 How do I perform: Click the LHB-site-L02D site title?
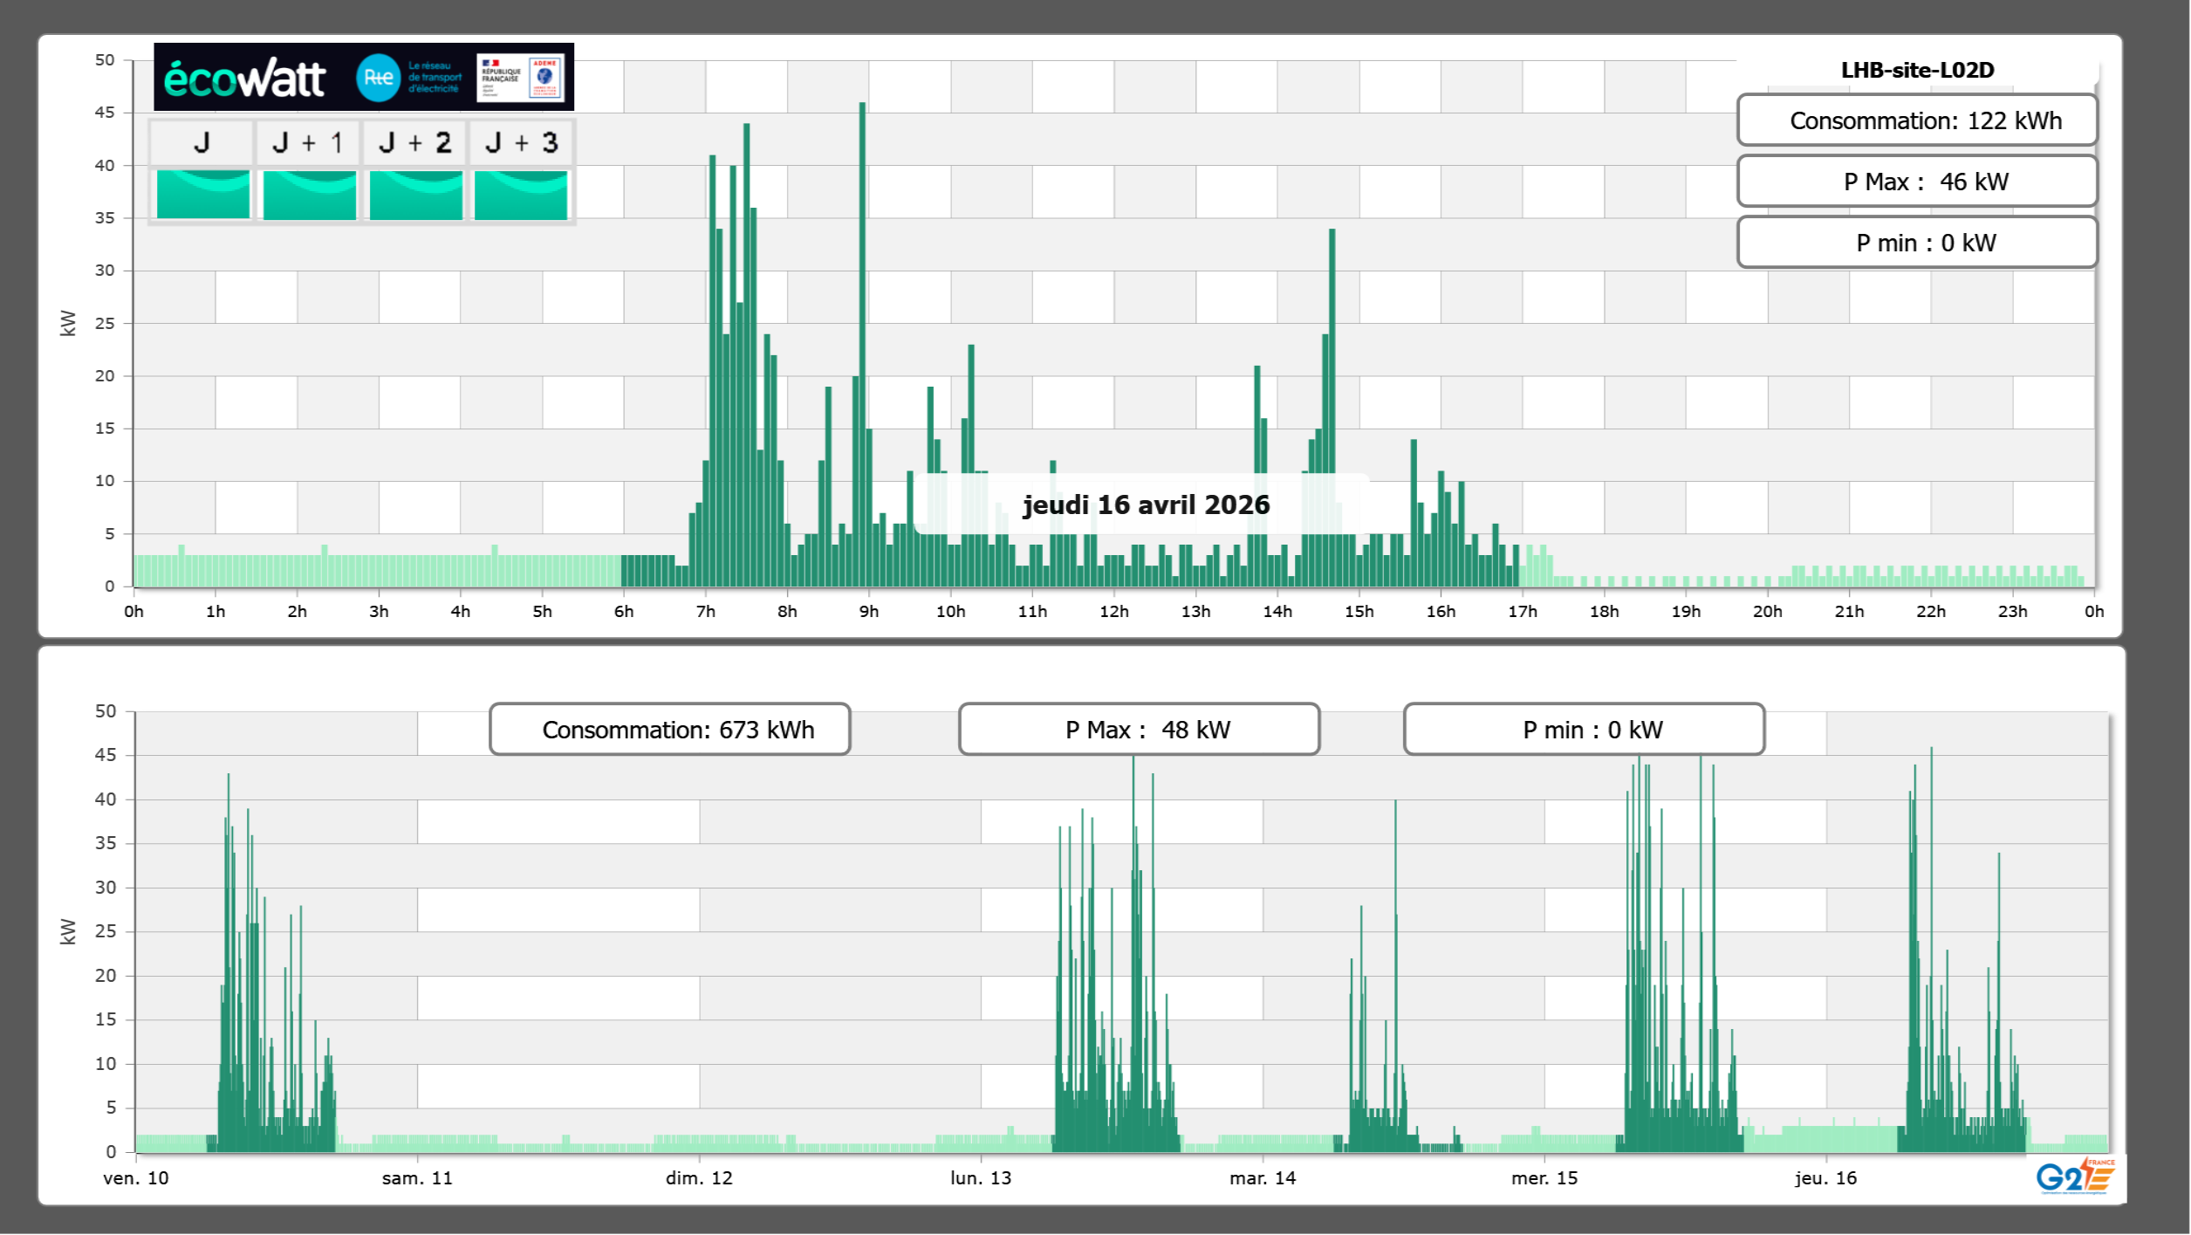tap(1917, 70)
